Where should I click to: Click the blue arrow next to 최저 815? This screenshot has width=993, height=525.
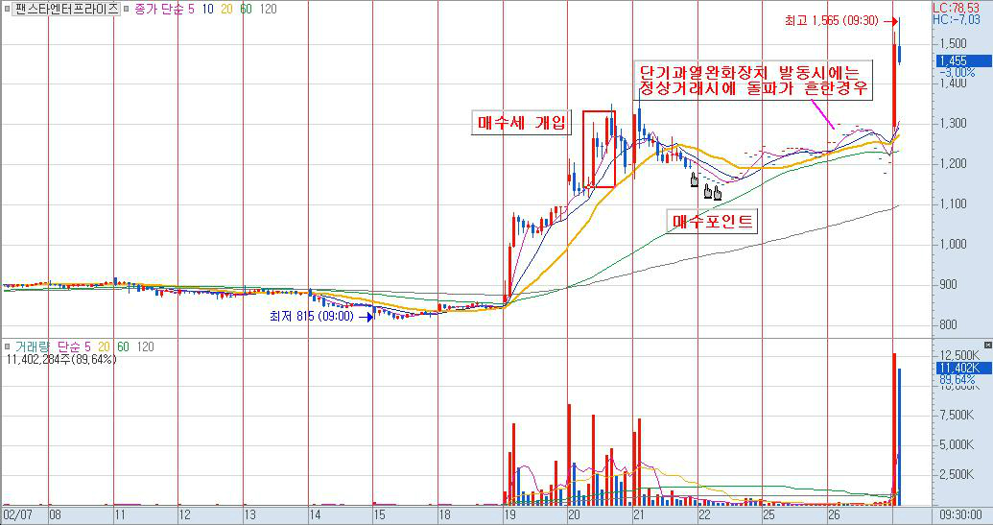coord(367,316)
